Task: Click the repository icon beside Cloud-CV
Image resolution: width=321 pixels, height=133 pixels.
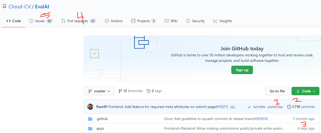Action: pyautogui.click(x=4, y=7)
